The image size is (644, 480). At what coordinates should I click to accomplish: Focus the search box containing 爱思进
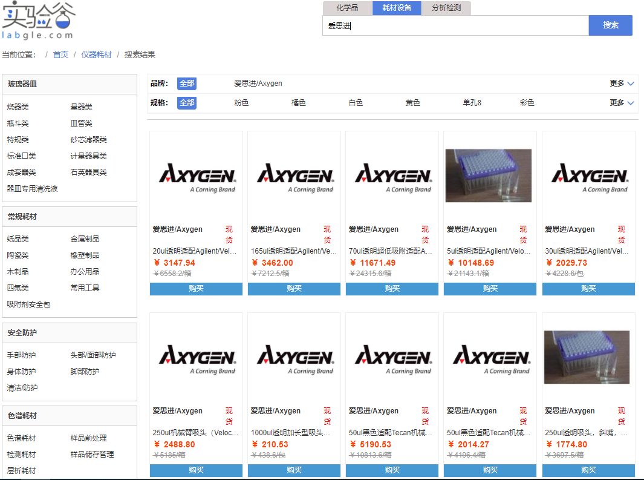tap(455, 25)
